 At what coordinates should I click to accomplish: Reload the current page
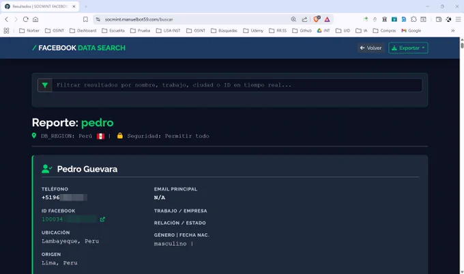click(26, 19)
